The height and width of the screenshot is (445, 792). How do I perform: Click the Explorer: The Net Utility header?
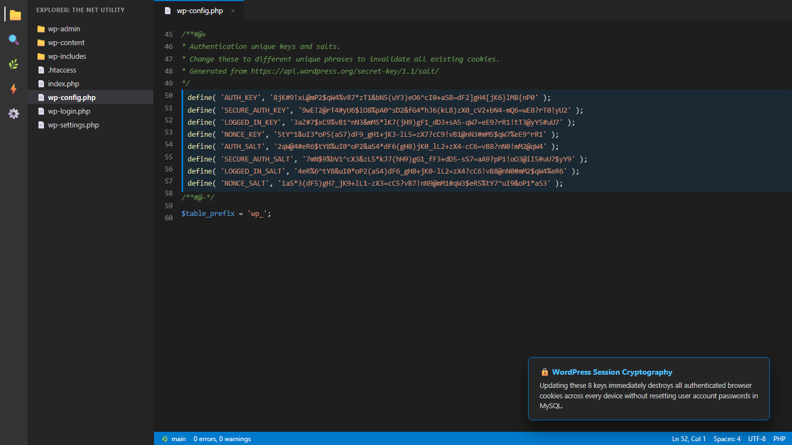click(80, 10)
